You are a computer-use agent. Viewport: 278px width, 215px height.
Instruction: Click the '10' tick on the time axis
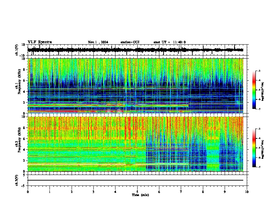click(x=247, y=192)
